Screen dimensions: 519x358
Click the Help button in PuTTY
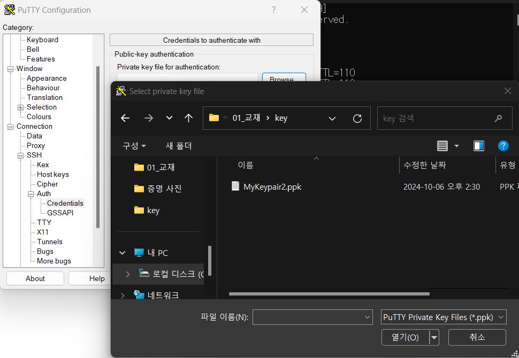point(90,278)
